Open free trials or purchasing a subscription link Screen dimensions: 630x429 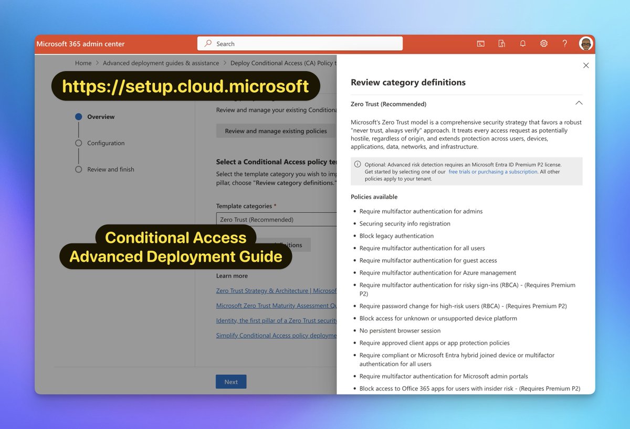(493, 171)
